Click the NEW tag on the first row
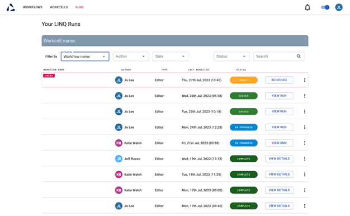Screen dimensions: 350x216 [49, 76]
